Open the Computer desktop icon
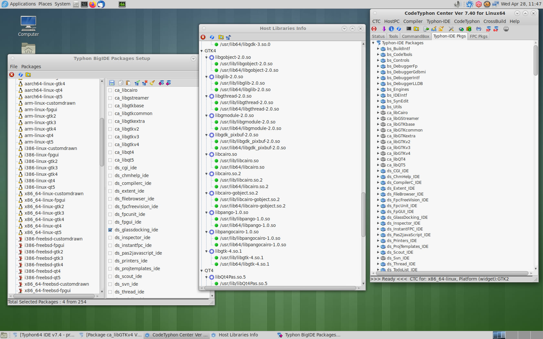This screenshot has width=543, height=339. click(28, 26)
